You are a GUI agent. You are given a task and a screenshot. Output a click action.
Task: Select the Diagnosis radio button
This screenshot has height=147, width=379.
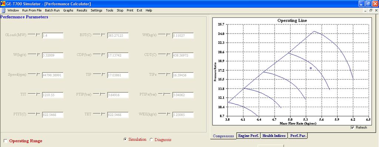151,140
